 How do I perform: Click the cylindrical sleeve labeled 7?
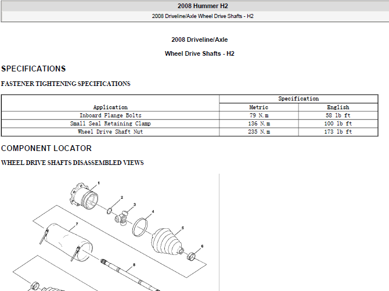pyautogui.click(x=69, y=242)
